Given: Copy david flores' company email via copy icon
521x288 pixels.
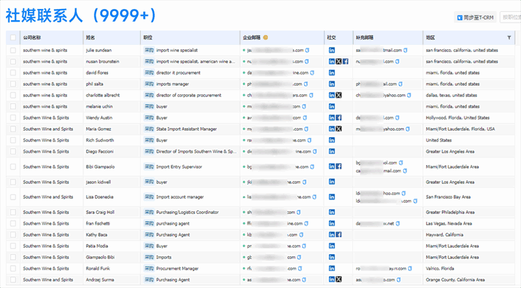Looking at the screenshot, I should [x=309, y=73].
